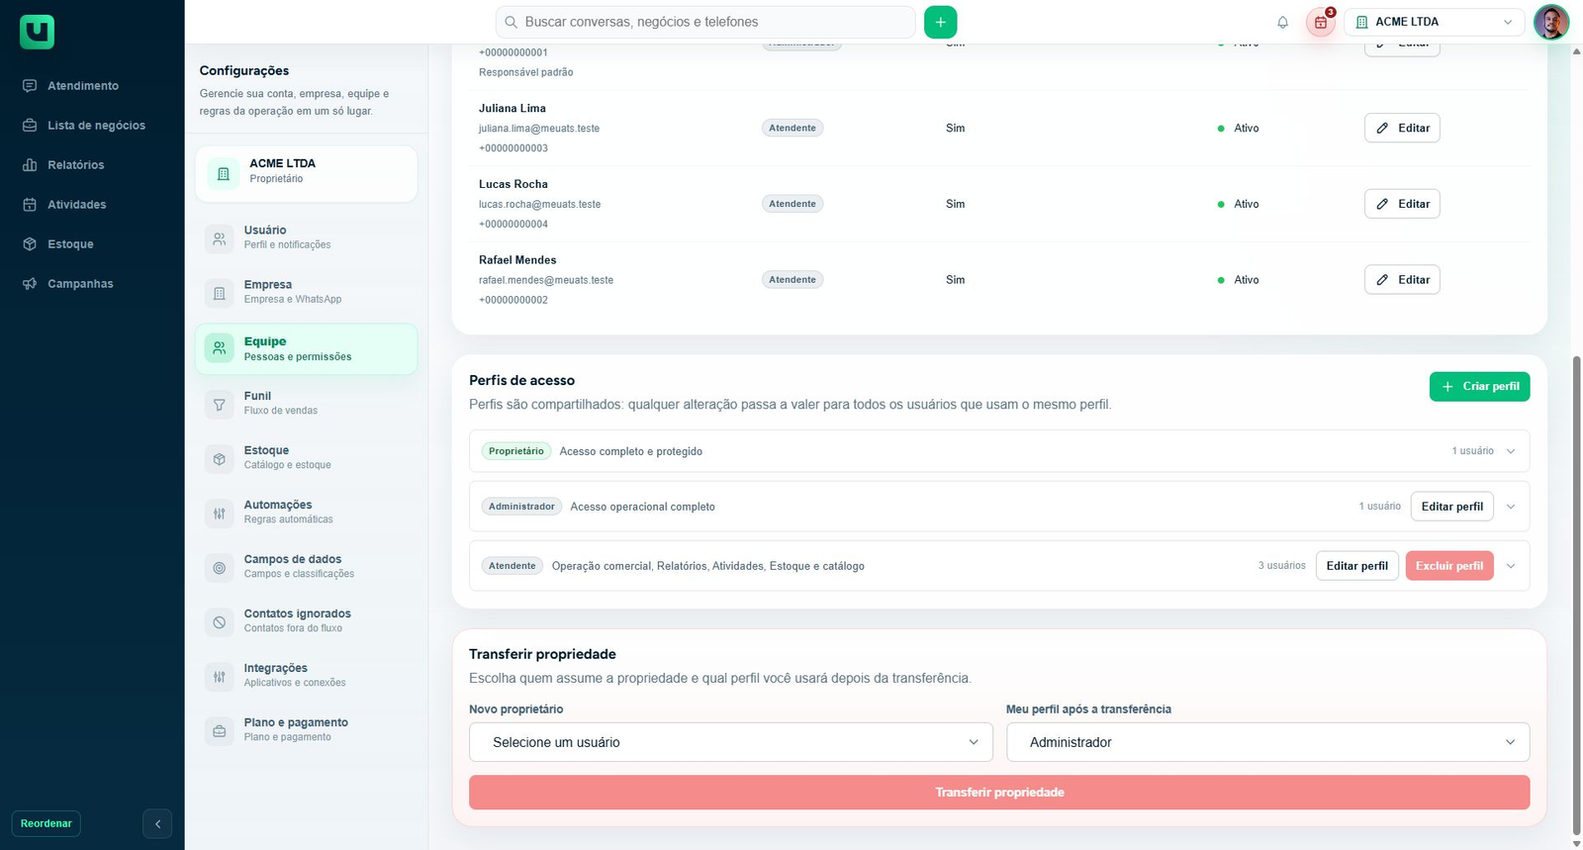Edit Juliana Lima's user row
This screenshot has width=1583, height=850.
(x=1402, y=128)
